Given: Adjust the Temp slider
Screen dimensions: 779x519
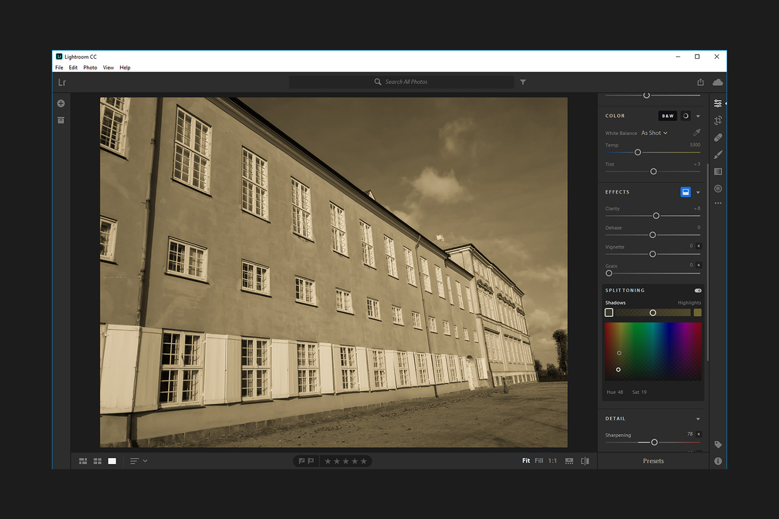Looking at the screenshot, I should point(638,152).
